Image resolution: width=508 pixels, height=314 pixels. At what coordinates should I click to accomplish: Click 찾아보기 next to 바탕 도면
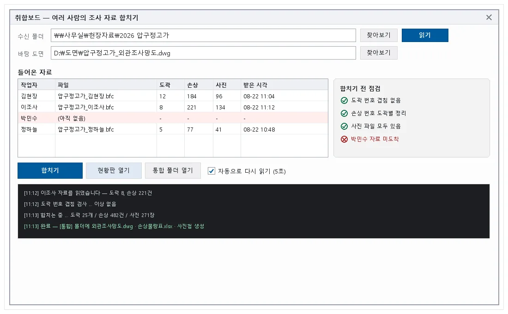(x=379, y=53)
